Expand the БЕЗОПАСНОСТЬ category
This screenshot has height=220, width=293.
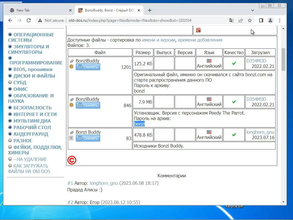[10, 108]
